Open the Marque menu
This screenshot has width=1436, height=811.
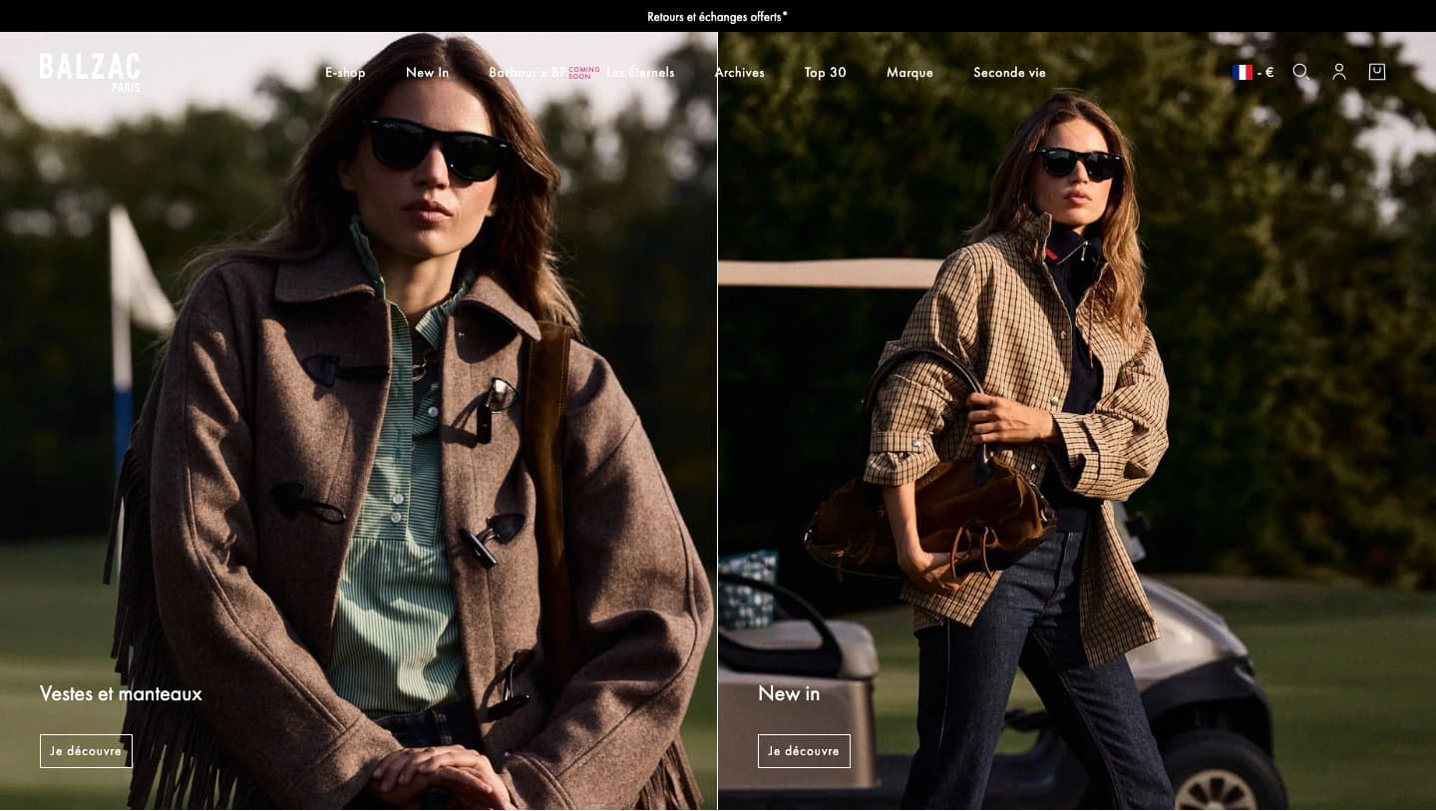click(x=909, y=73)
